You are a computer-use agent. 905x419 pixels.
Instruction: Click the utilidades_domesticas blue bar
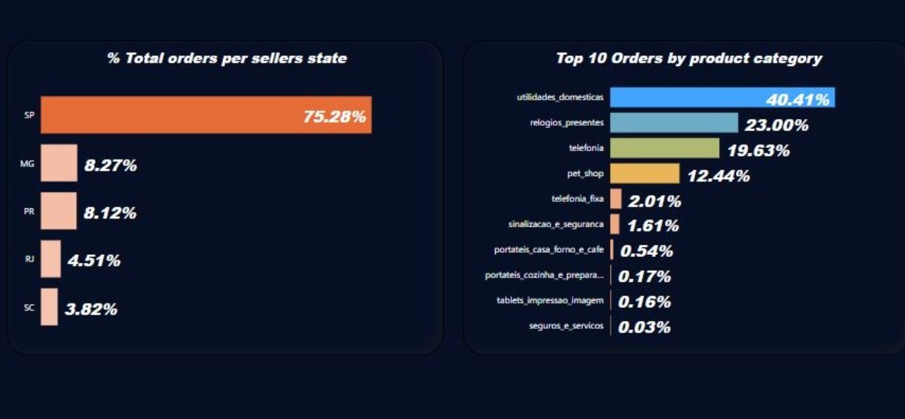(723, 98)
